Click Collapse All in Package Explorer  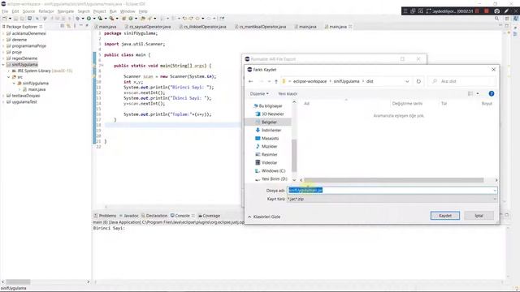click(63, 26)
